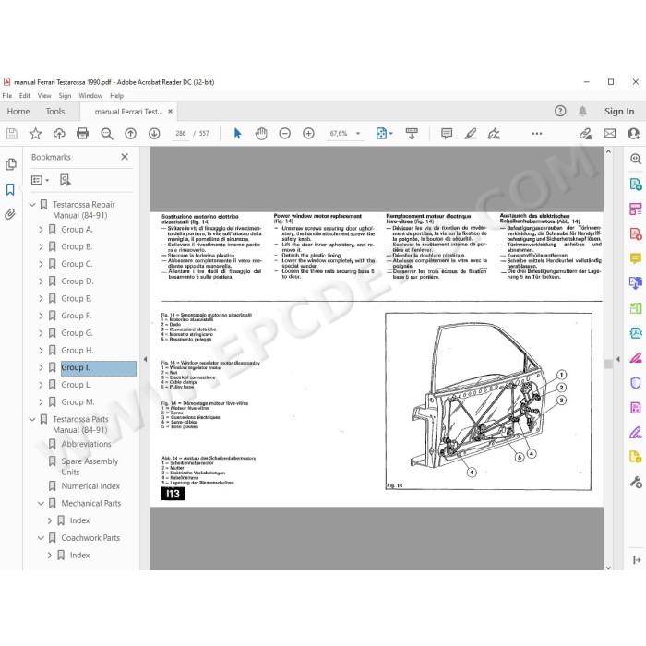This screenshot has width=646, height=646.
Task: Open the Add Comment sticky note tool
Action: coord(447,134)
